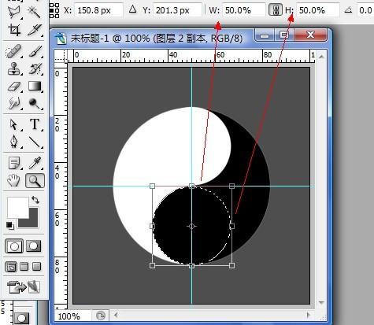Click the W width percentage field
Viewport: 374px width, 325px height.
(244, 10)
